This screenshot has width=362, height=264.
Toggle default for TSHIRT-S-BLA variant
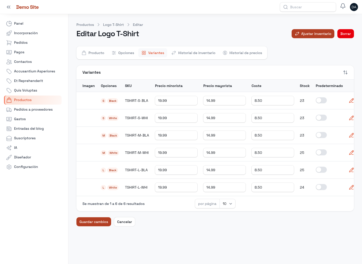(321, 100)
